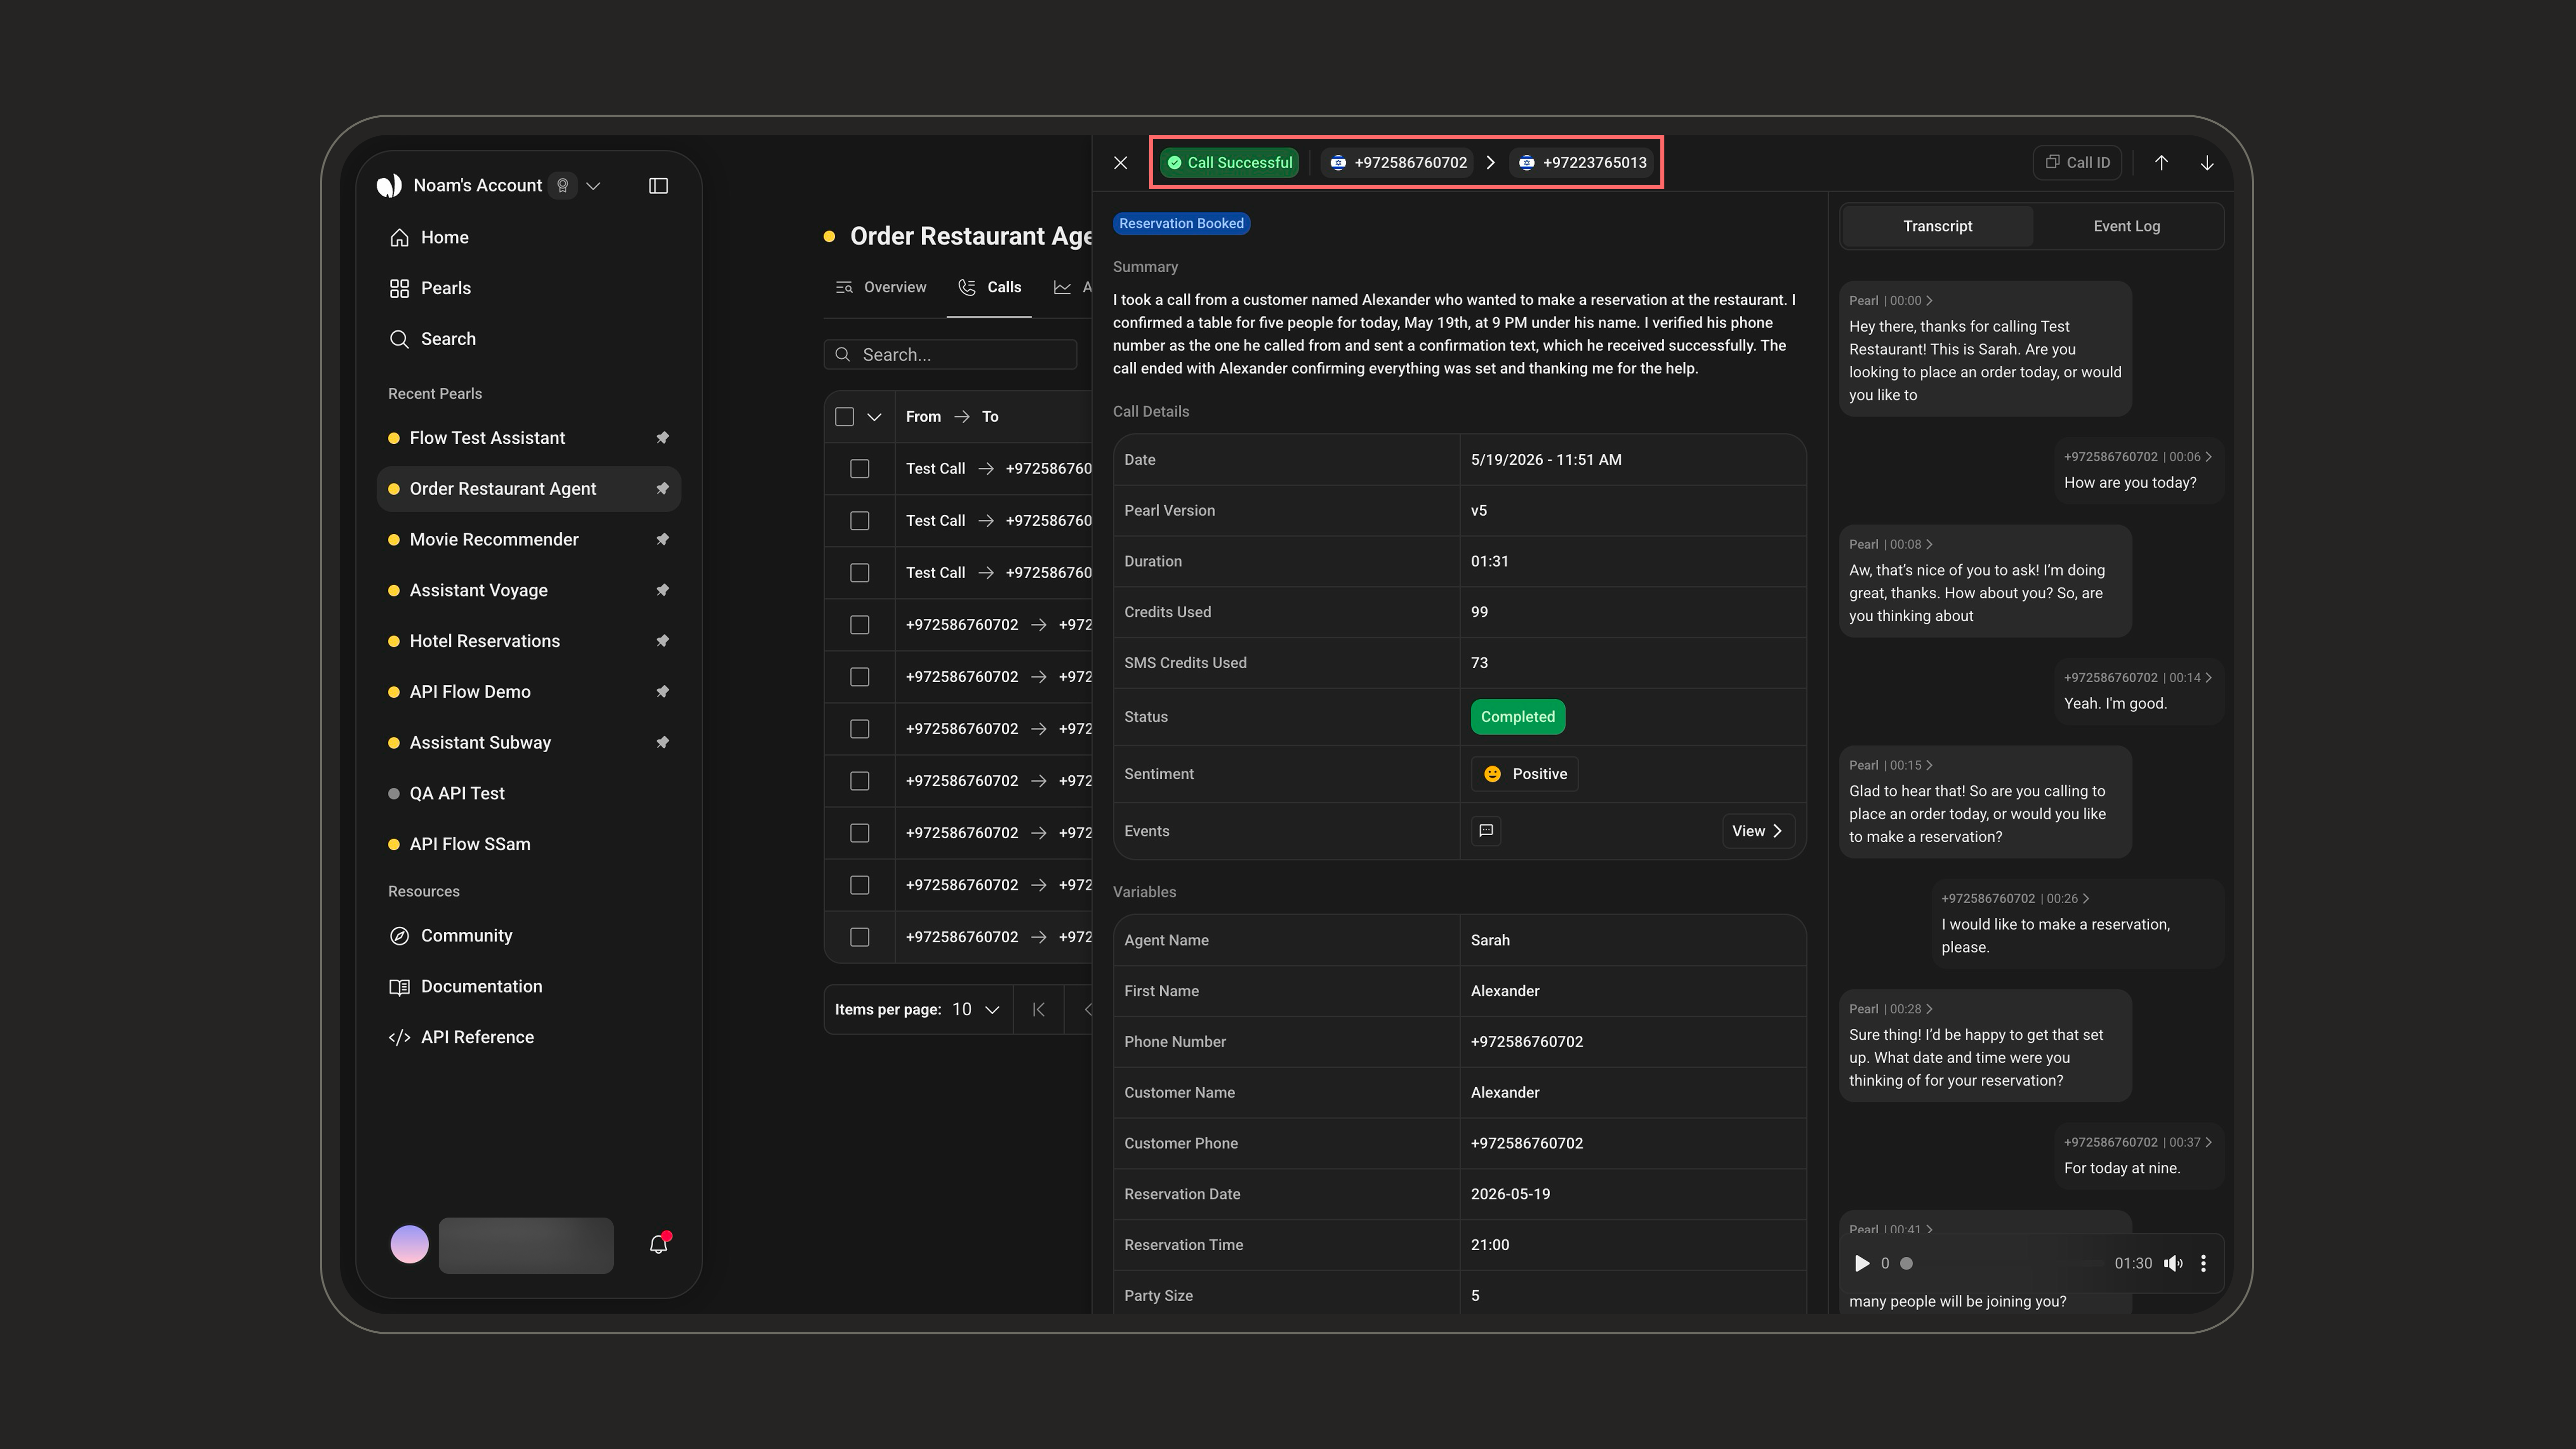The height and width of the screenshot is (1449, 2576).
Task: Open the Overview tab
Action: coord(881,288)
